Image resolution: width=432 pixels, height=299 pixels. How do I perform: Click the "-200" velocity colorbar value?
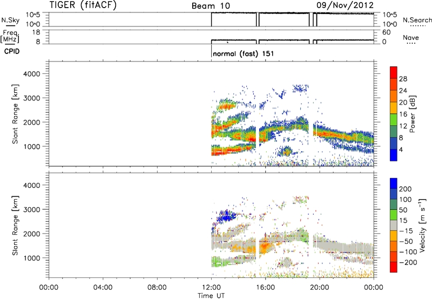click(x=408, y=262)
